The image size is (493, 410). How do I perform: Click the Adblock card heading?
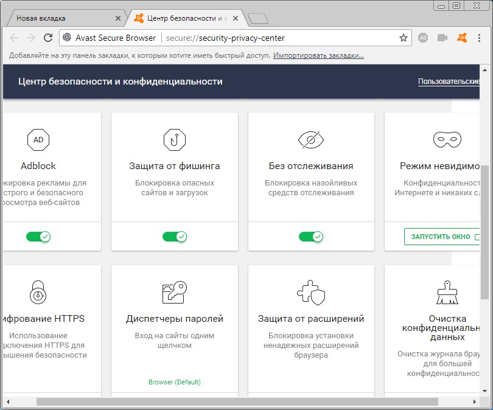pos(38,166)
